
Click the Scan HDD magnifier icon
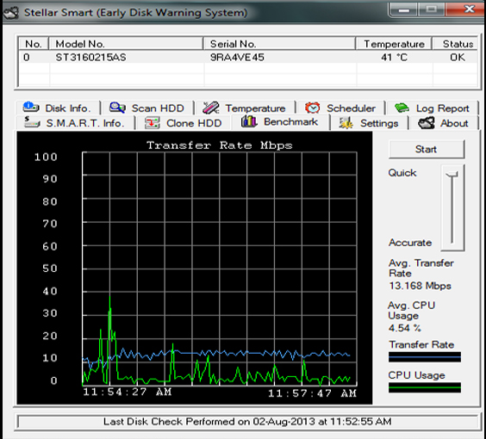click(117, 108)
